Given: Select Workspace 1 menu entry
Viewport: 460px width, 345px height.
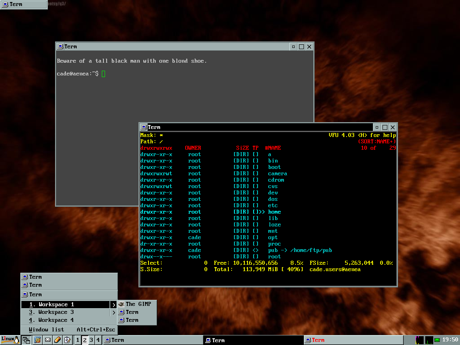Looking at the screenshot, I should [69, 305].
